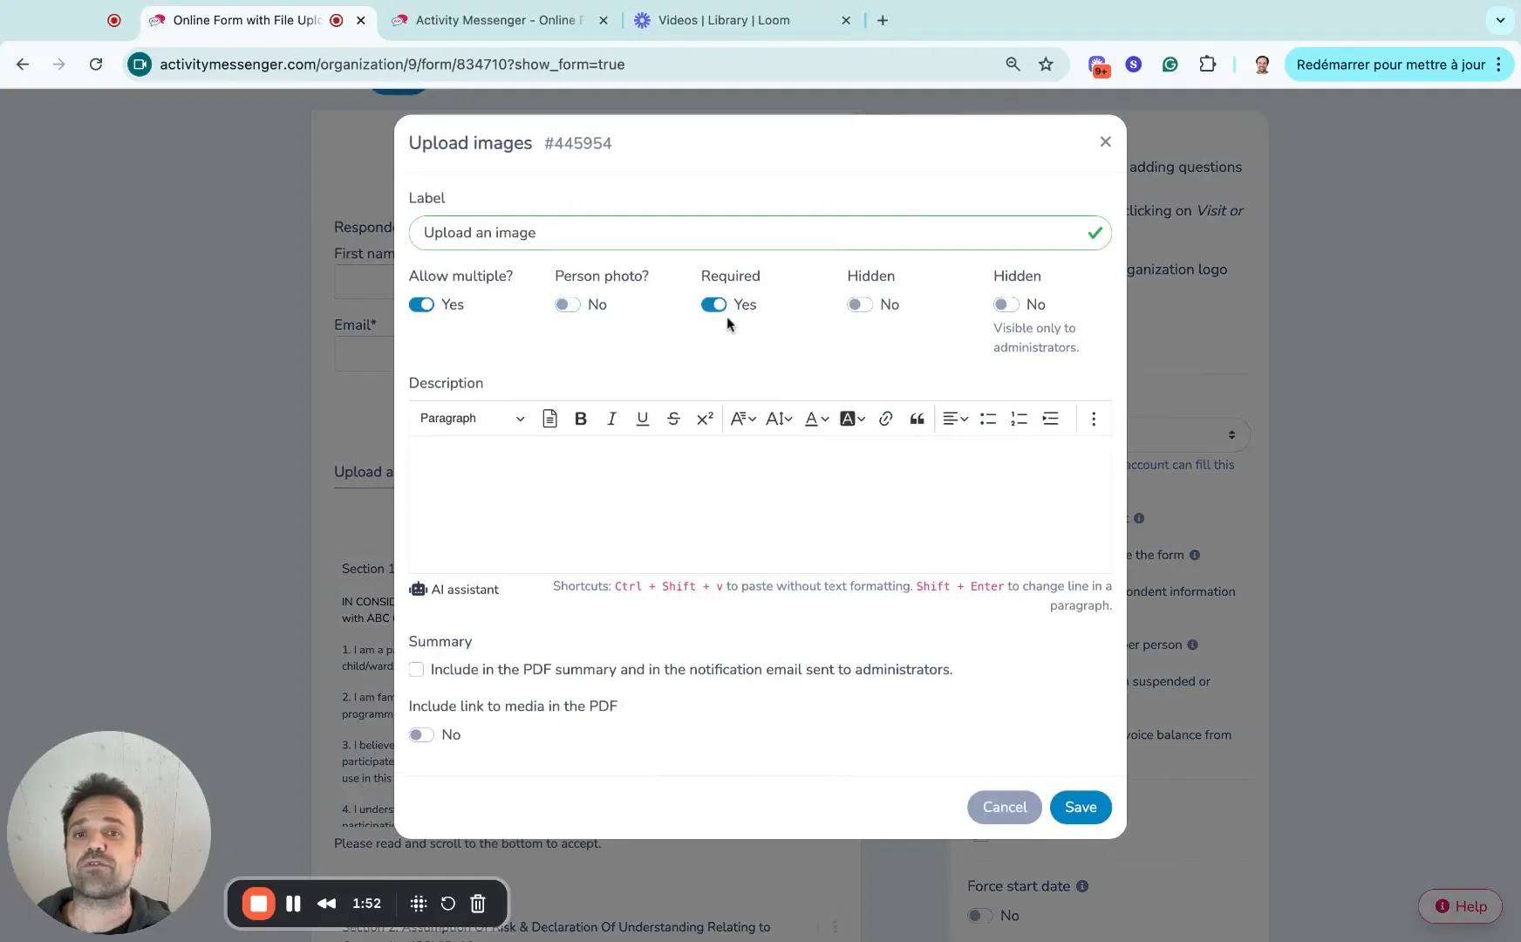The image size is (1521, 942).
Task: Expand the text alignment dropdown
Action: coord(955,419)
